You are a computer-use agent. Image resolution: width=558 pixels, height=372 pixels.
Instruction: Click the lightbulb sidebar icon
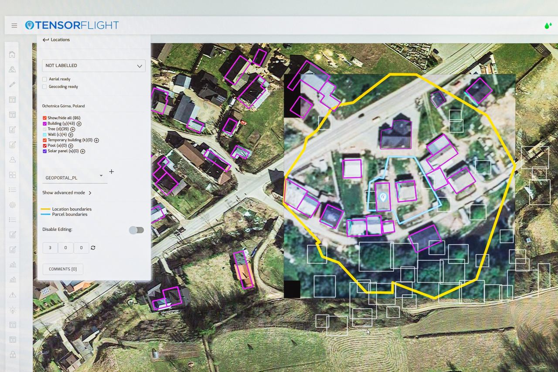pos(12,310)
